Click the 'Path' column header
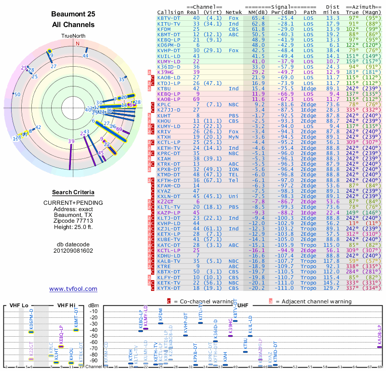The image size is (386, 371). pos(310,13)
